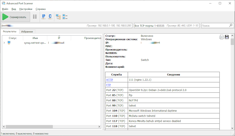
Task: Click the OpenSSH 9.2p1 Debian details cell
Action: pos(174,90)
